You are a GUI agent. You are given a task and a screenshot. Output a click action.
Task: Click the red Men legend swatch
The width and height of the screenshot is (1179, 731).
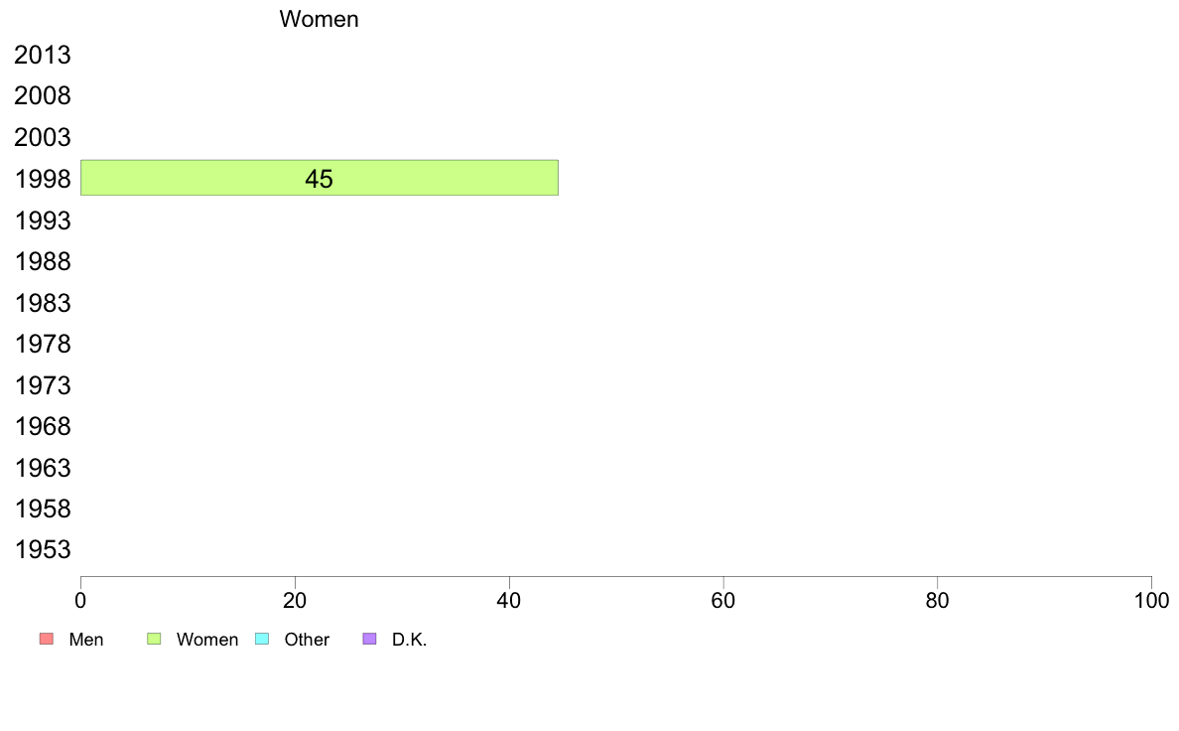coord(47,639)
